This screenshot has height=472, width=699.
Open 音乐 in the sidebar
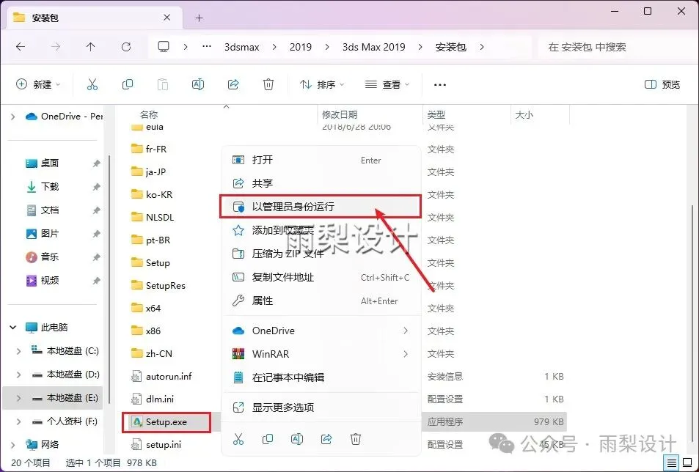pos(49,257)
